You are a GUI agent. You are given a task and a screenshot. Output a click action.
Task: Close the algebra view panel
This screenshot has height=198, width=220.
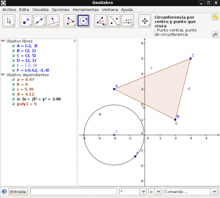coord(74,41)
